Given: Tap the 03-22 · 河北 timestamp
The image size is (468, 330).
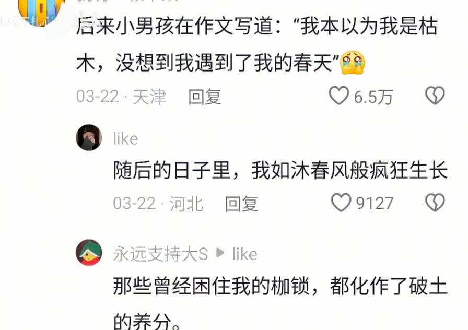Looking at the screenshot, I should pos(158,204).
